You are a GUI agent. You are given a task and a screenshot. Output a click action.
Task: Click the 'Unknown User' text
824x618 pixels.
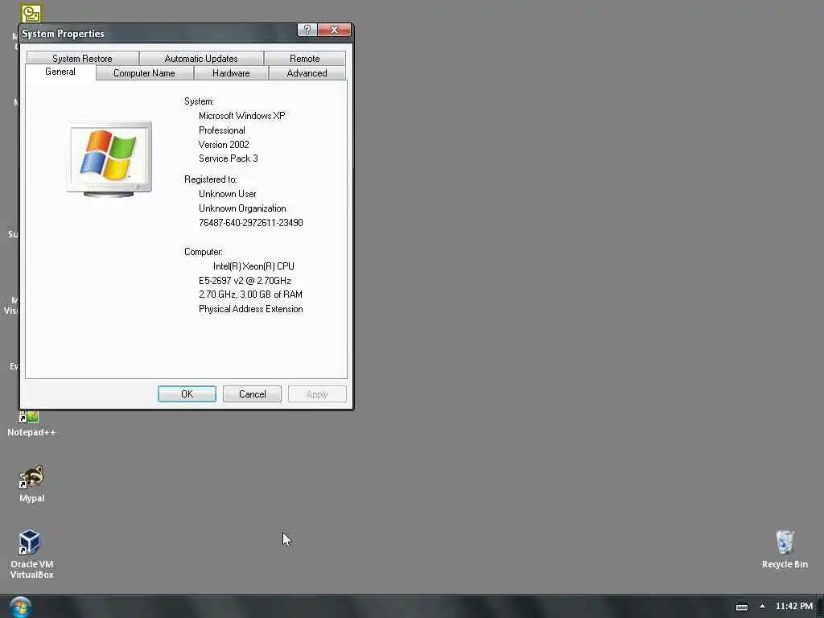[x=228, y=194]
